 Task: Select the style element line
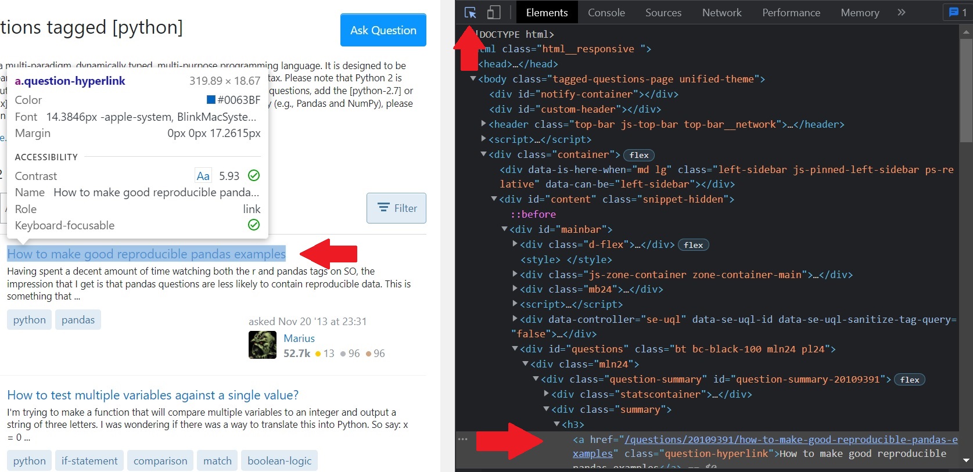click(566, 259)
